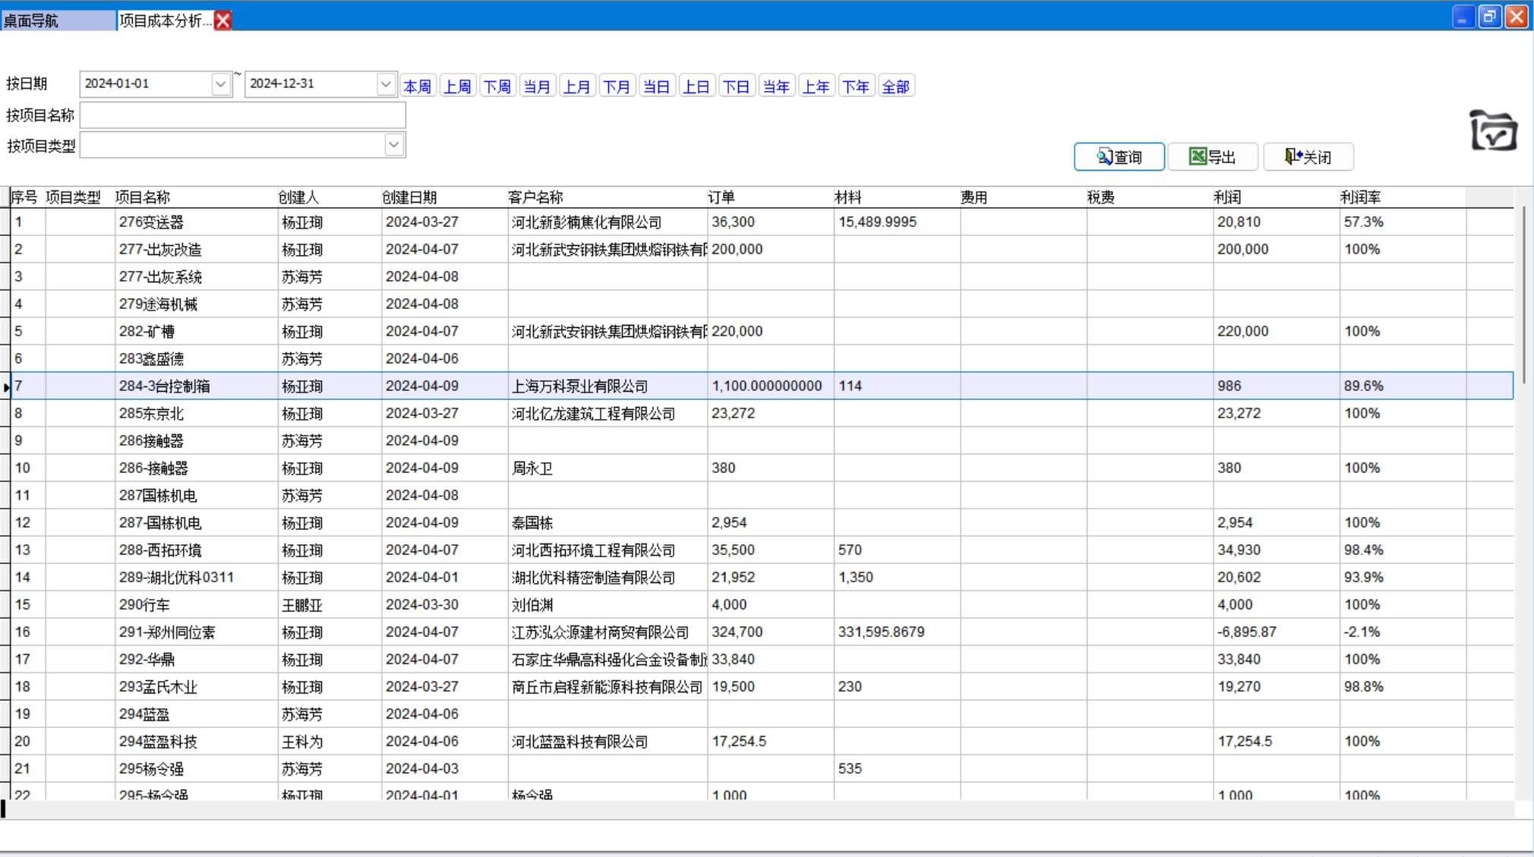Select the 项目成本分析 tab

(x=164, y=20)
